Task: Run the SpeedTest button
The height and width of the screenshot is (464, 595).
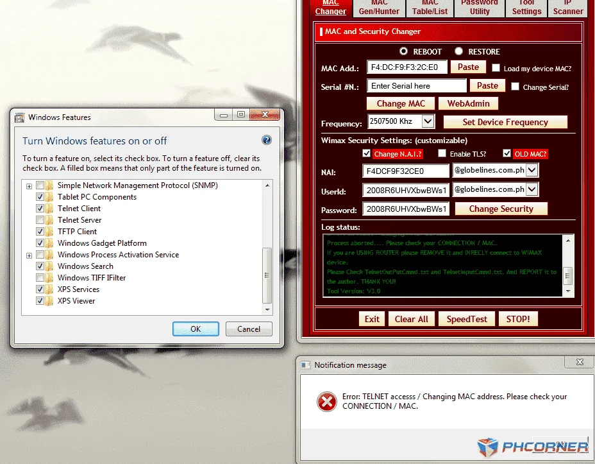Action: click(467, 319)
